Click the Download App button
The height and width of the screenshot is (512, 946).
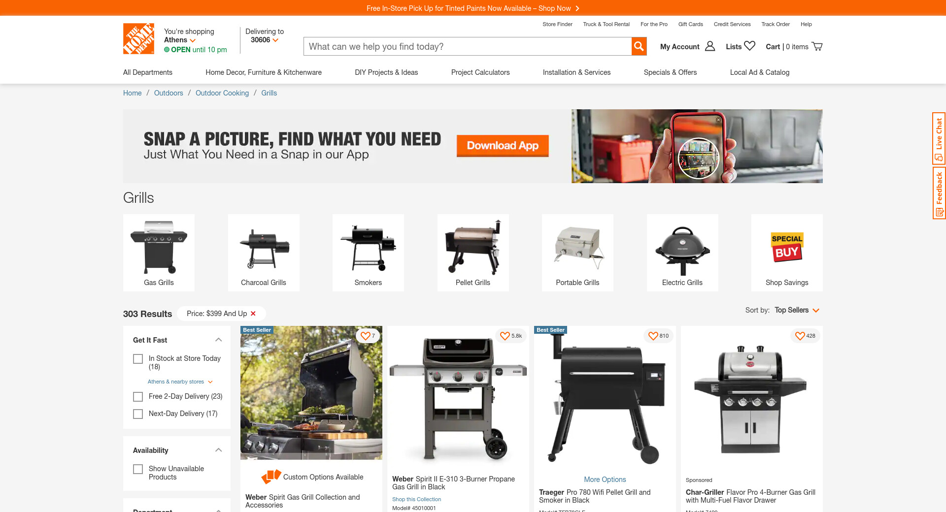point(503,146)
